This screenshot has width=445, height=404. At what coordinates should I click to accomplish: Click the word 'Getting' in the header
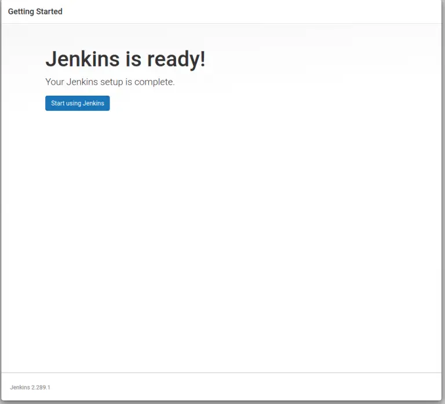[21, 12]
